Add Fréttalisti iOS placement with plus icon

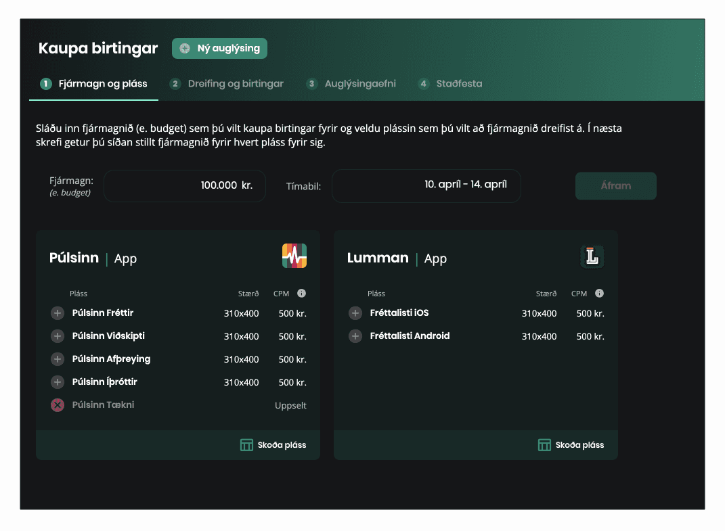click(x=355, y=313)
